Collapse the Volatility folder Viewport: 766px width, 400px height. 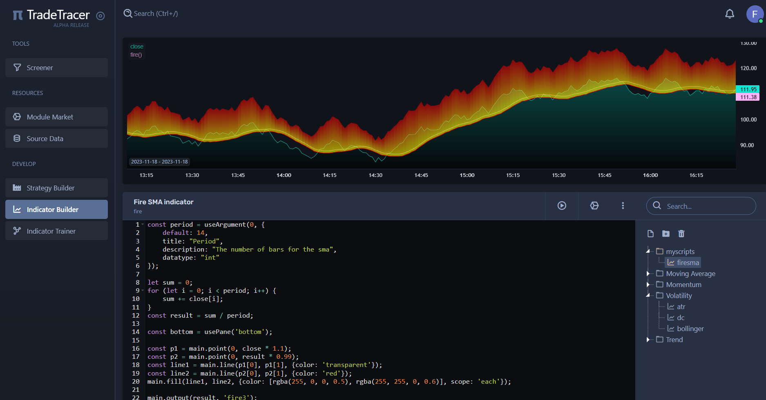[648, 295]
